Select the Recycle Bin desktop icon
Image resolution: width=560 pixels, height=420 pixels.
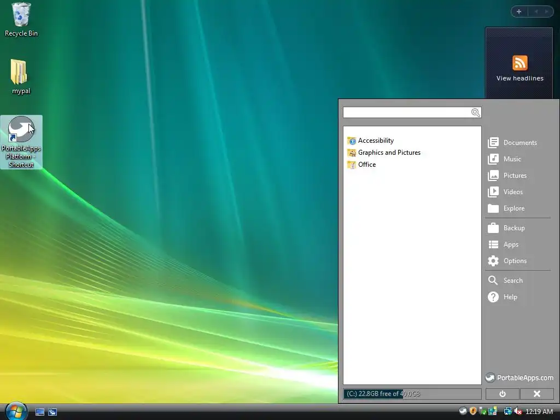click(x=21, y=20)
